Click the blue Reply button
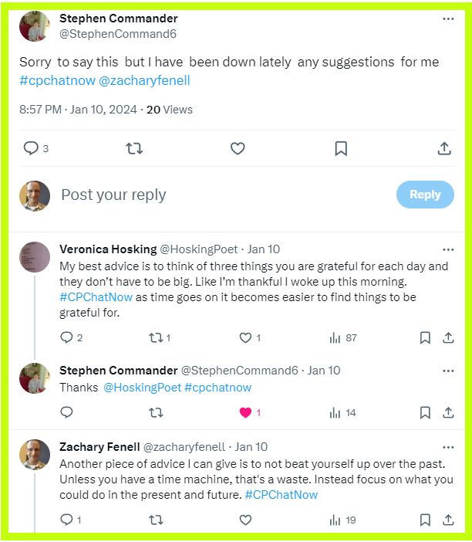The height and width of the screenshot is (542, 472). tap(425, 195)
